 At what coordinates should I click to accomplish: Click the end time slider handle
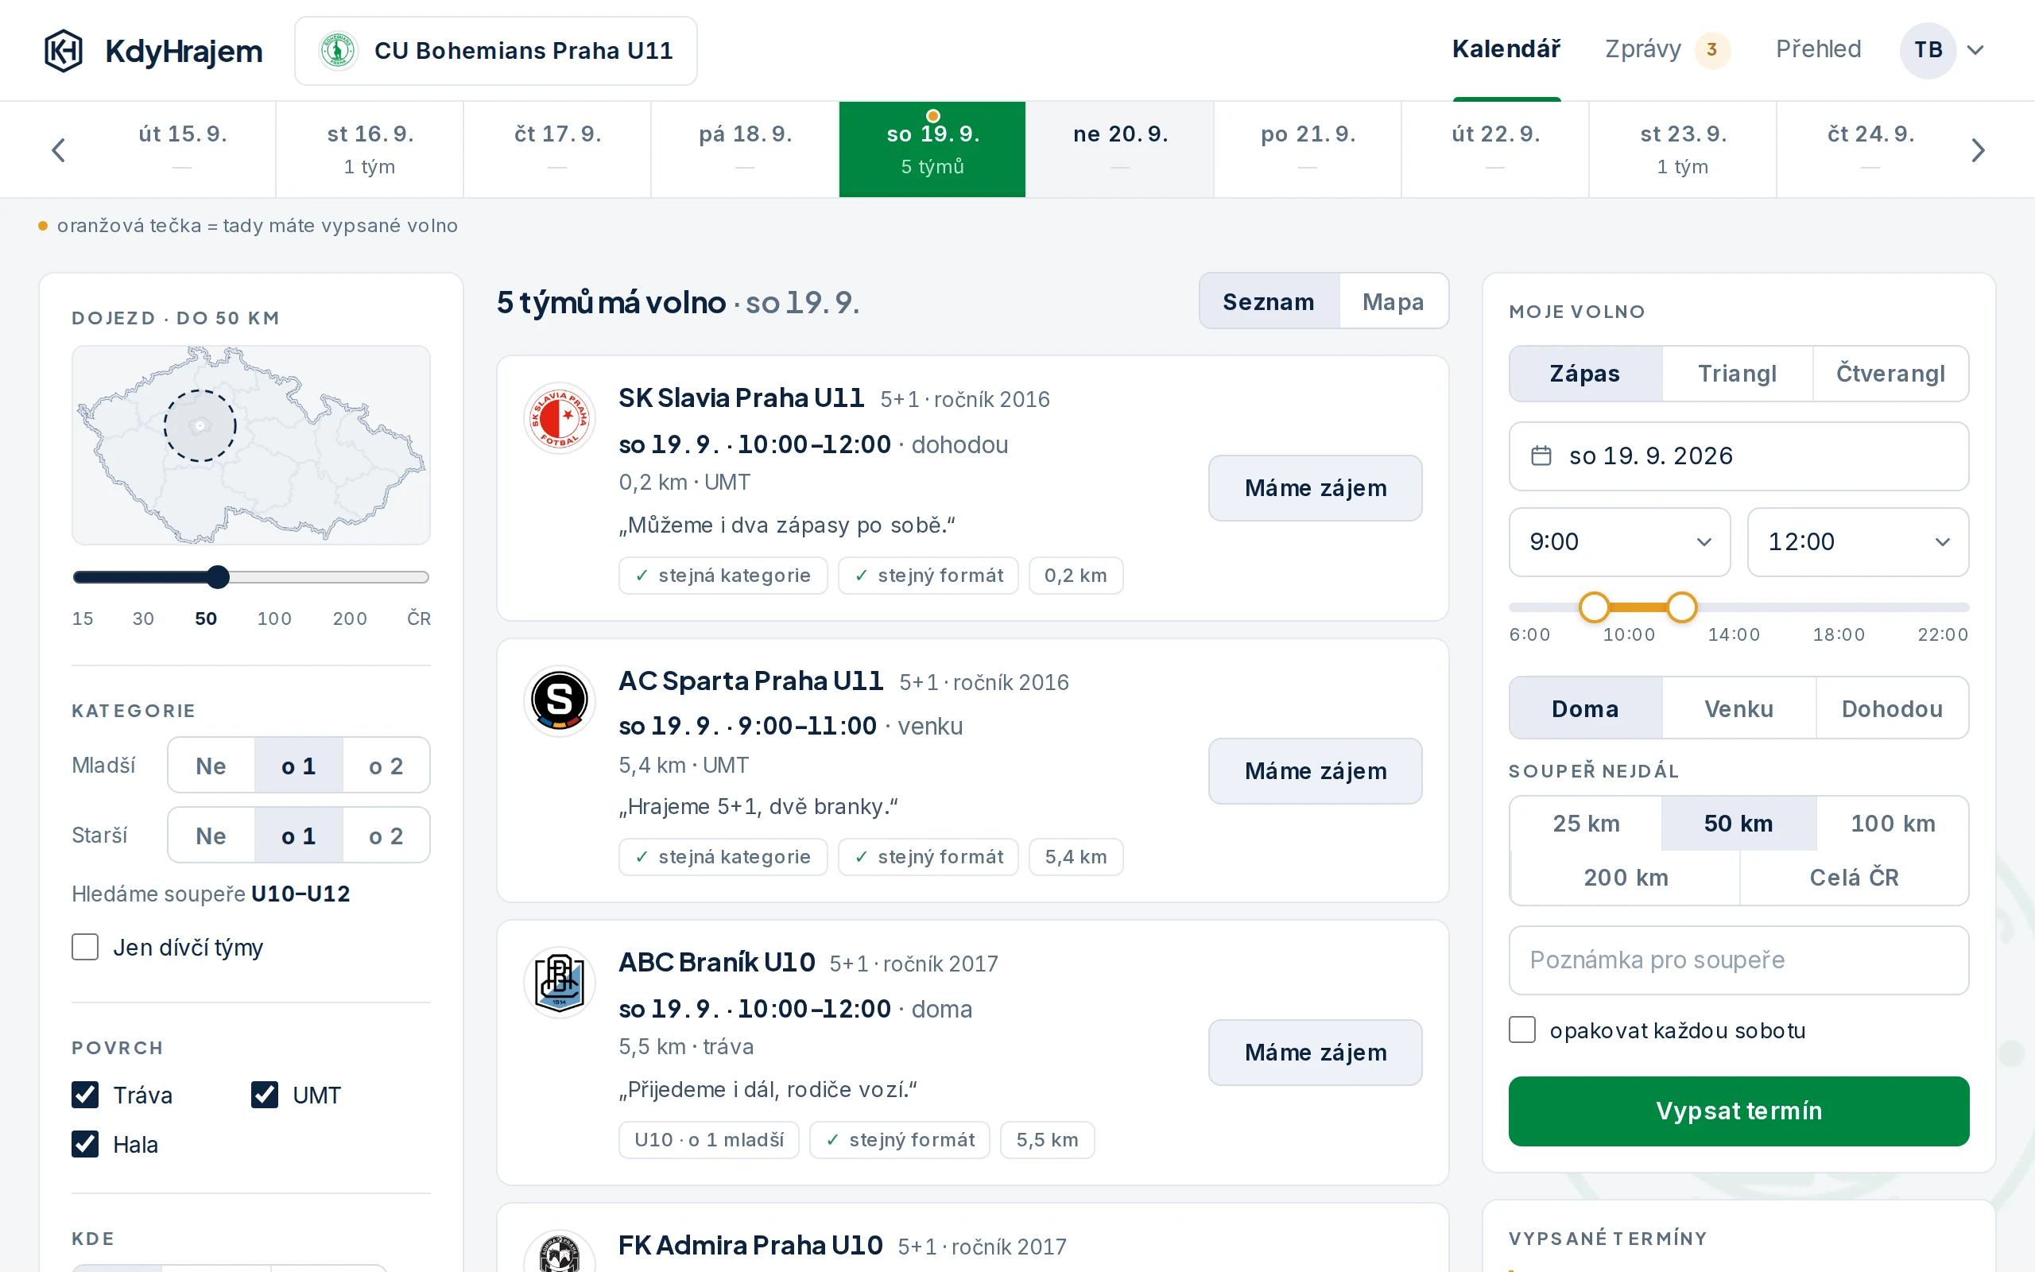1682,607
